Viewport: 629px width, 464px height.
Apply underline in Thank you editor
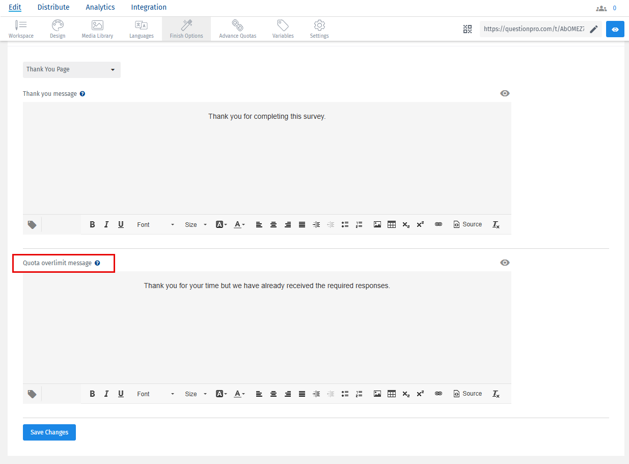point(121,224)
